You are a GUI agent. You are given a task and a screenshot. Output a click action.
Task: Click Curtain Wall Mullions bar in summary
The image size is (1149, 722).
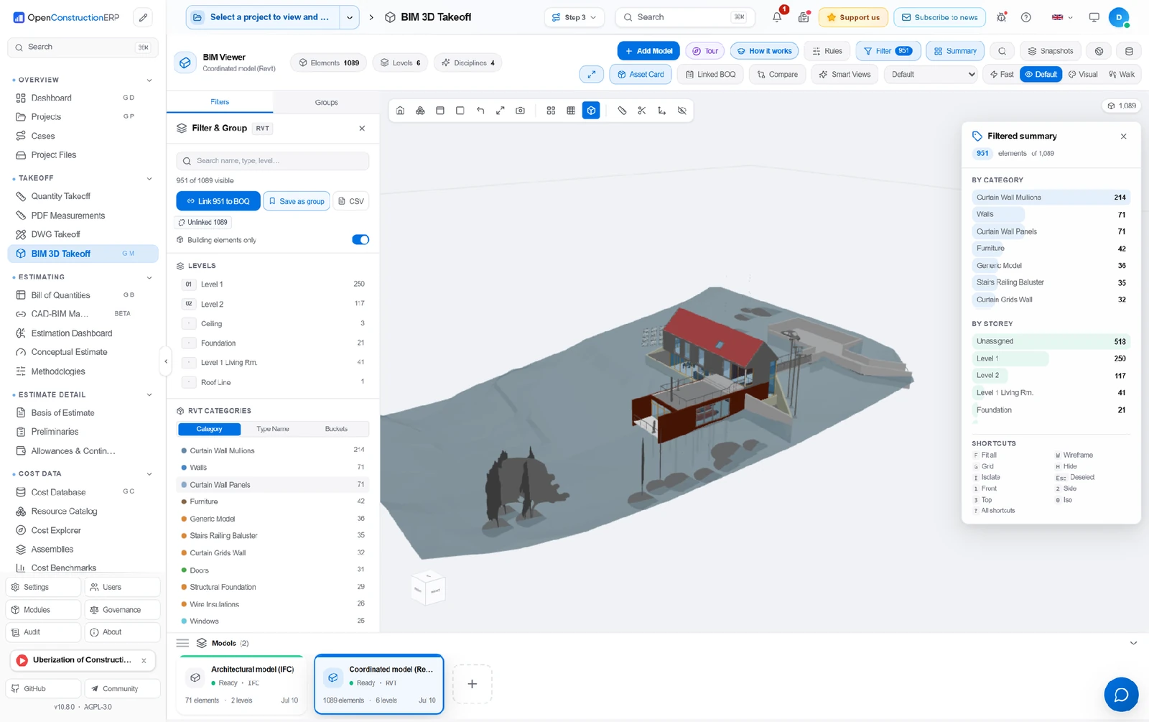tap(1051, 197)
